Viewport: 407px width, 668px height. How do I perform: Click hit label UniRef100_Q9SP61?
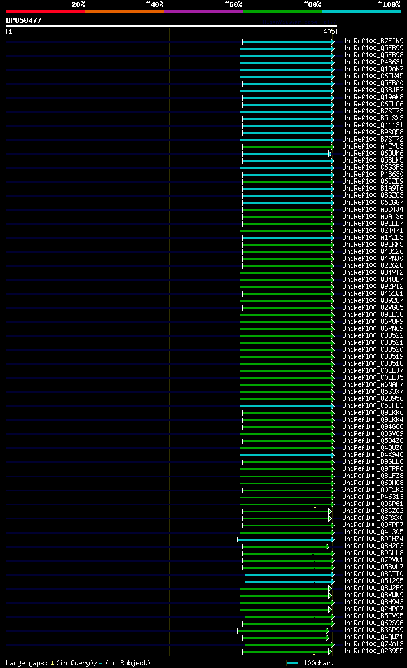[373, 504]
